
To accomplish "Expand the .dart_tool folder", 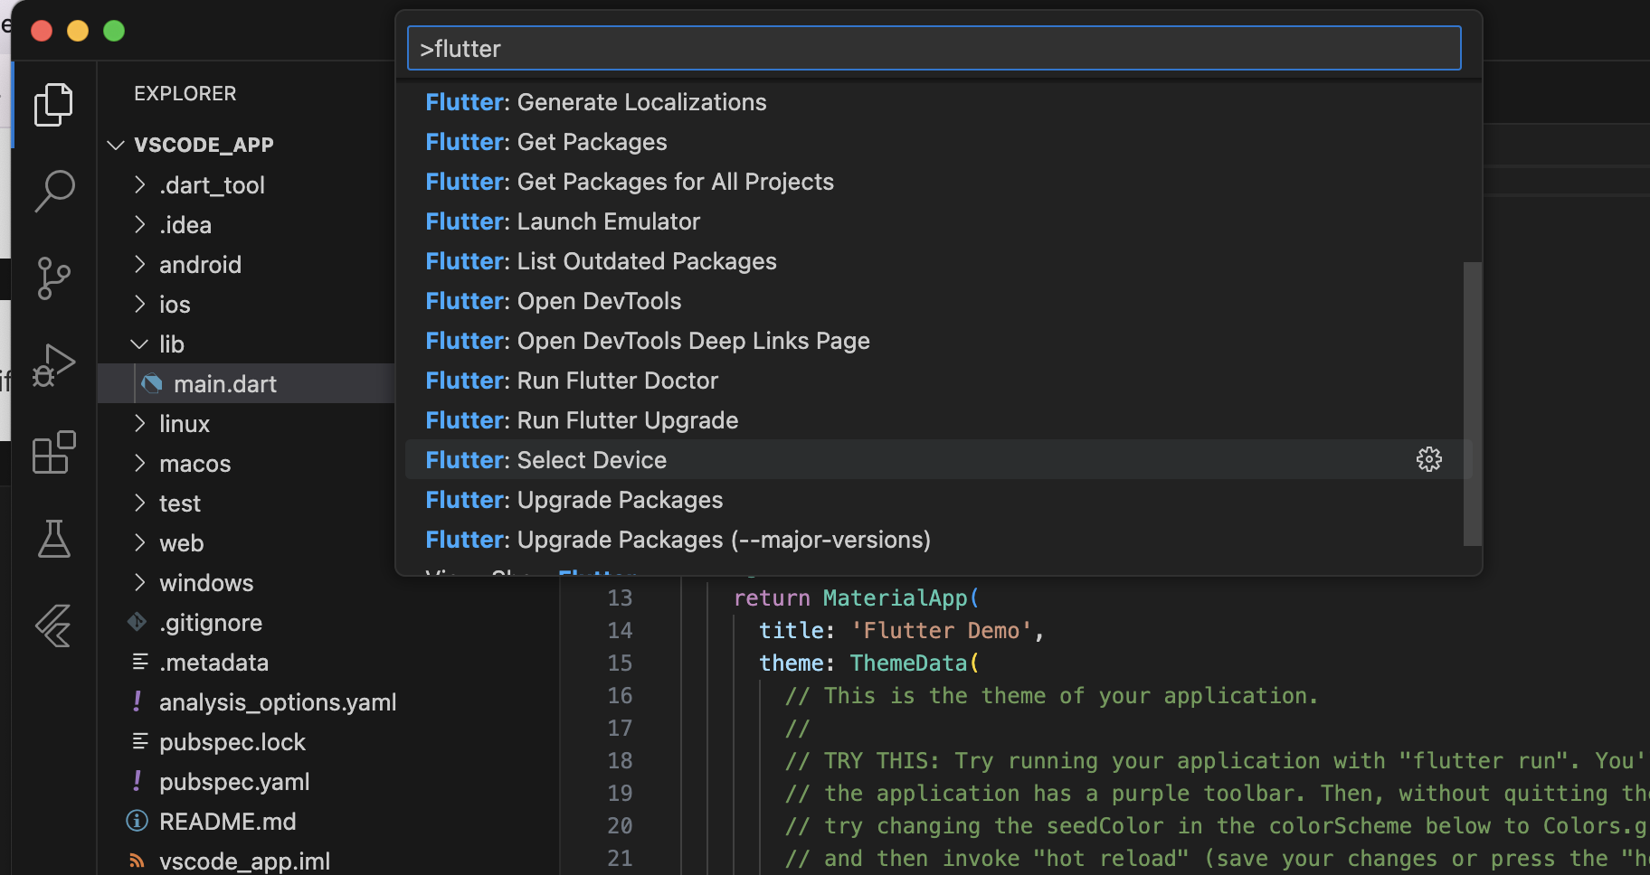I will [139, 184].
